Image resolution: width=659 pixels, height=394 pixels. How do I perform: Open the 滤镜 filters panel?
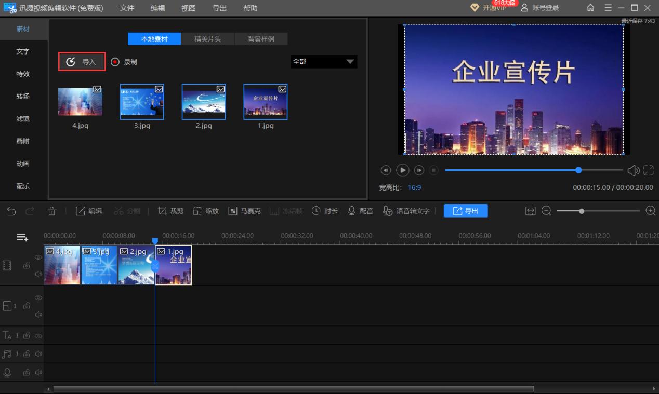[x=23, y=119]
